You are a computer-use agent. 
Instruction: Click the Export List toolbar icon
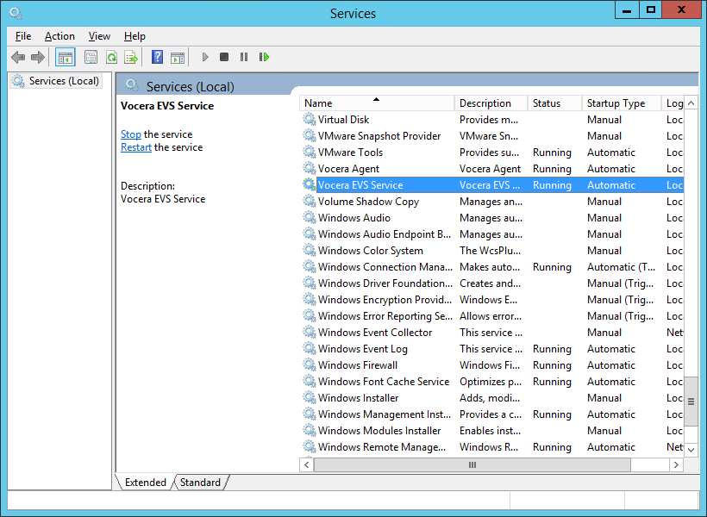coord(131,58)
